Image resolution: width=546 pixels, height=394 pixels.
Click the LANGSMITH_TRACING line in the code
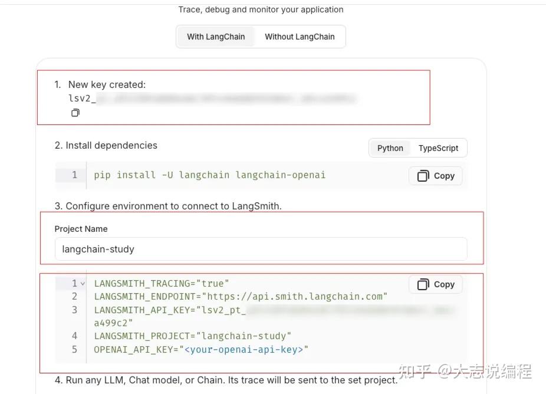162,284
